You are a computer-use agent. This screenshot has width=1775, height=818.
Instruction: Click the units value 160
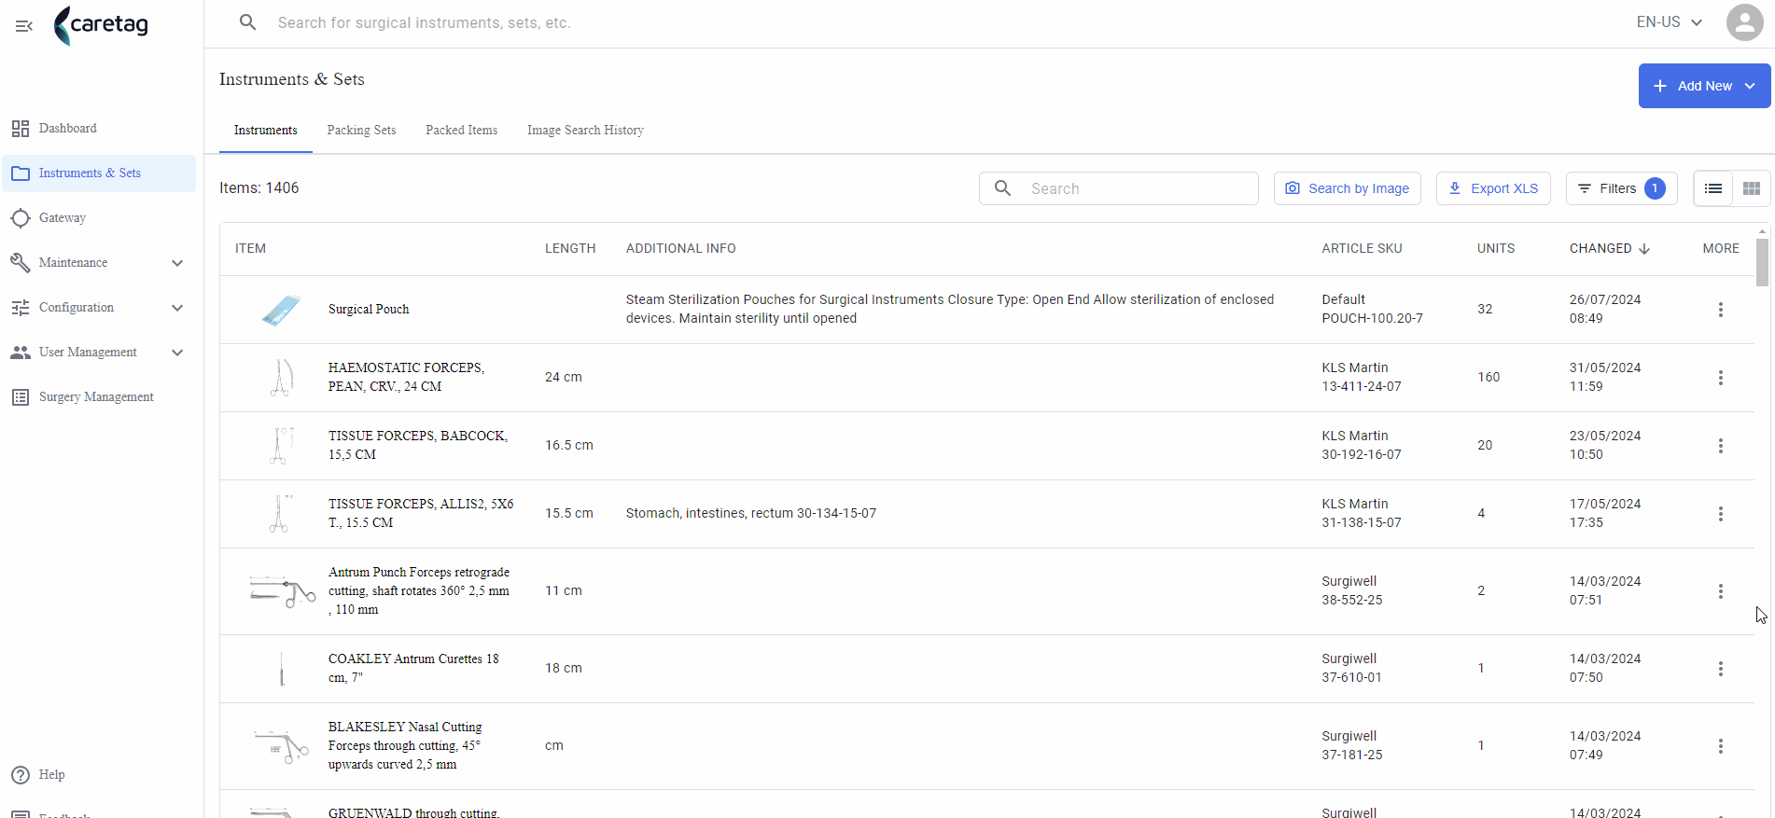1488,378
